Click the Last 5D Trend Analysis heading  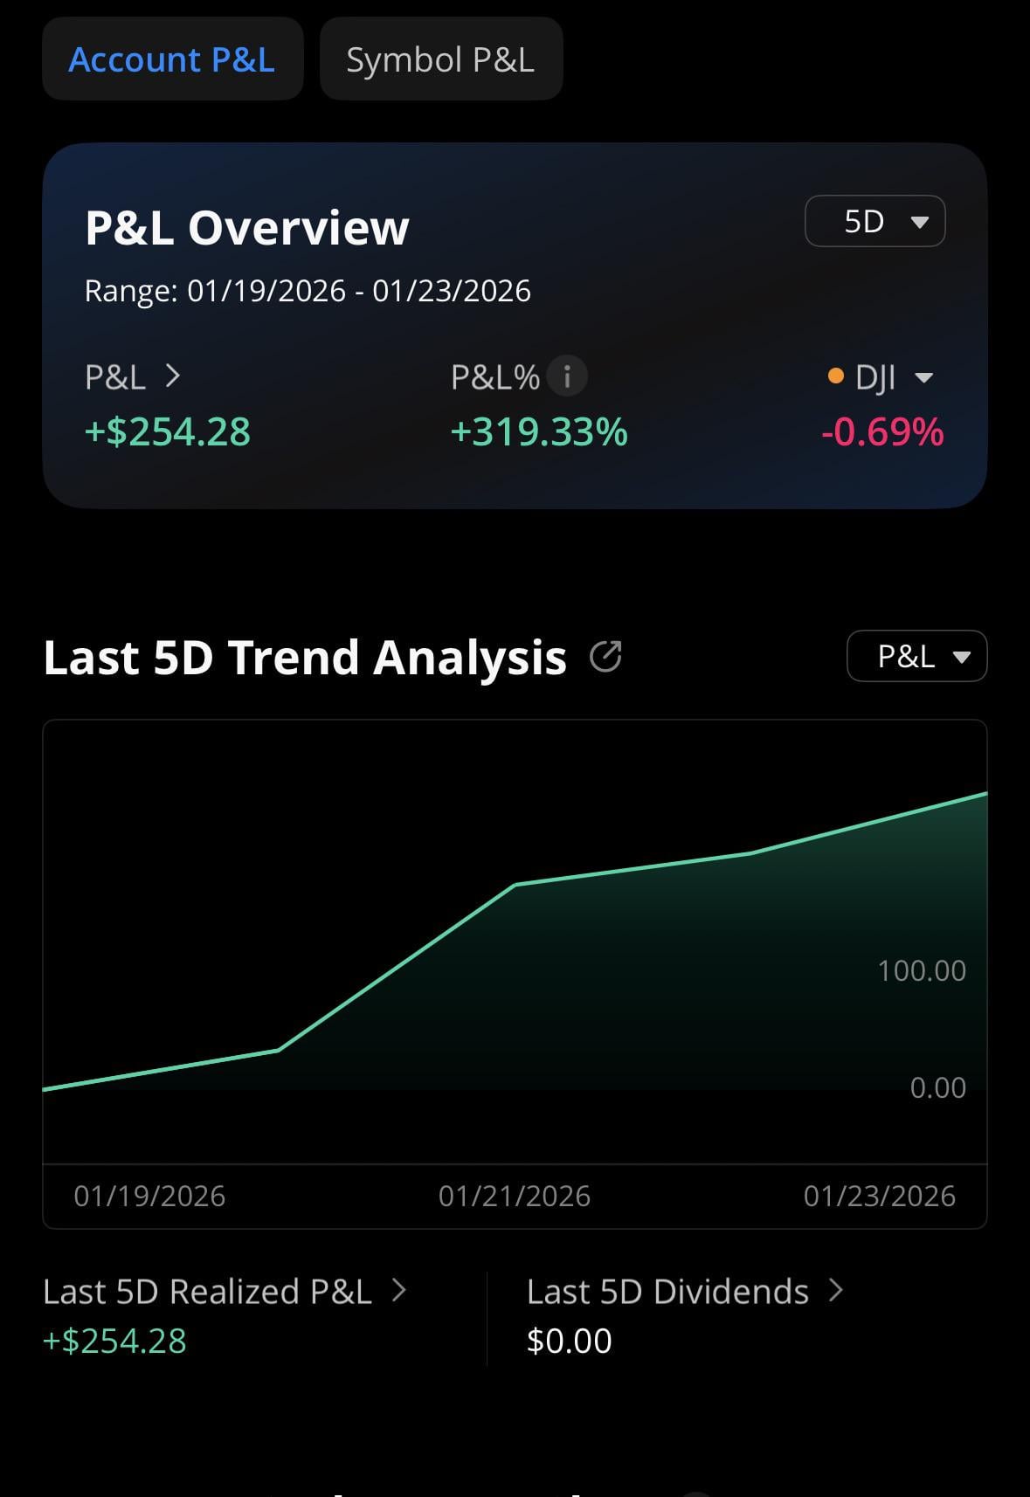(305, 657)
